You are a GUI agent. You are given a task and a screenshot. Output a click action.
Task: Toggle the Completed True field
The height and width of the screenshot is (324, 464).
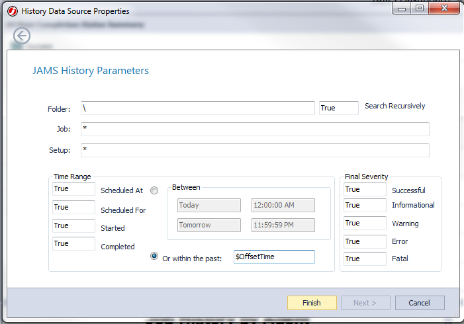click(73, 243)
